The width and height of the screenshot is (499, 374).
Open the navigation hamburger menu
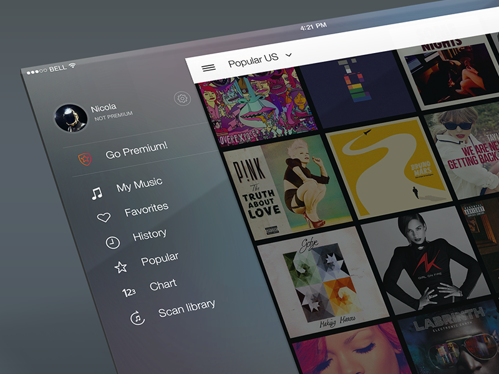(208, 67)
